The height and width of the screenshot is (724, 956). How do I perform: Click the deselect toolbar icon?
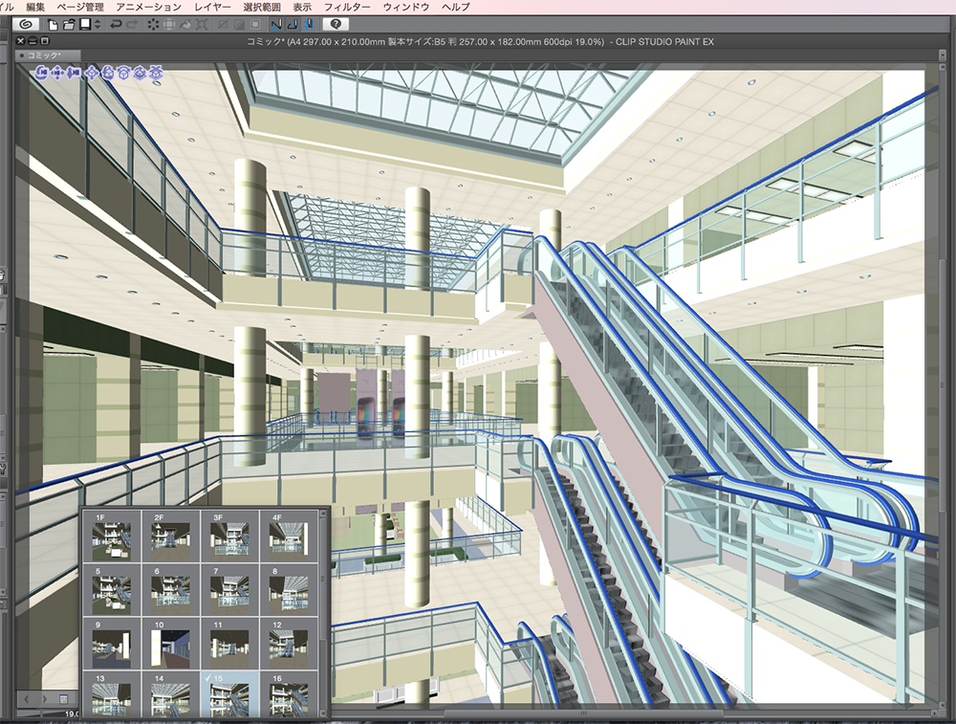point(223,25)
